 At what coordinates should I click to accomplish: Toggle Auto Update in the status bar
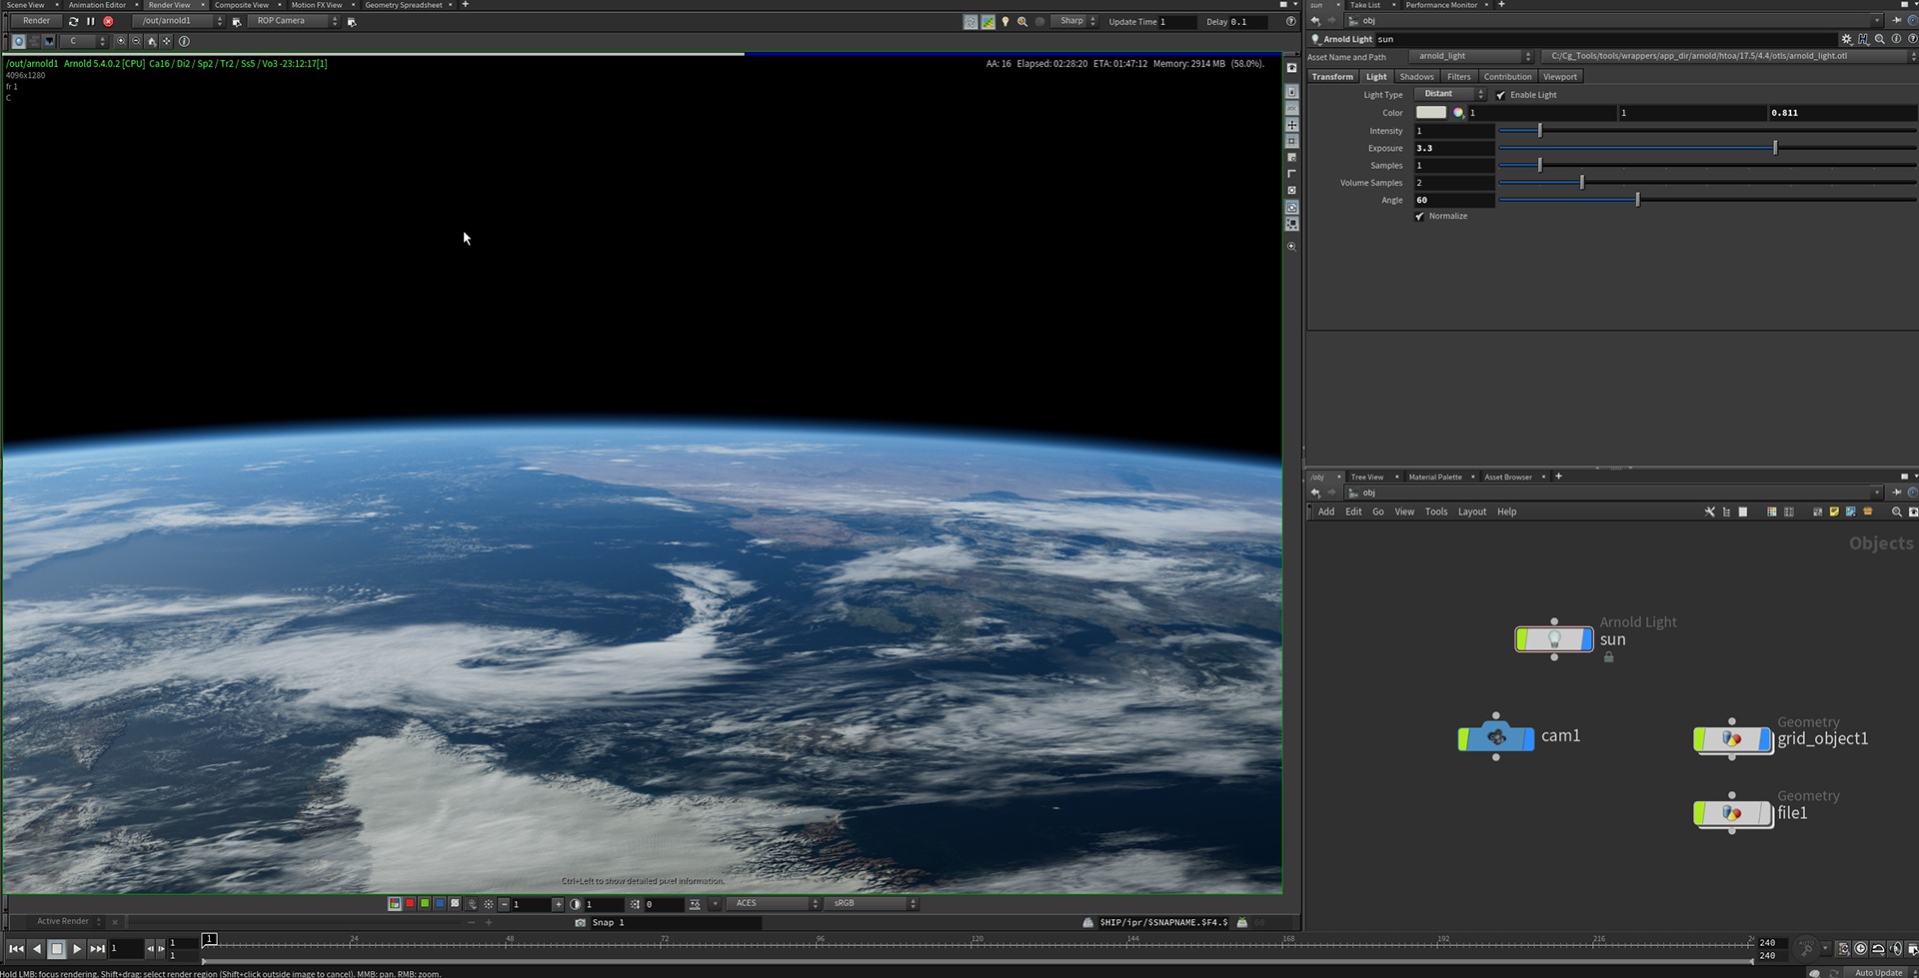[1878, 972]
